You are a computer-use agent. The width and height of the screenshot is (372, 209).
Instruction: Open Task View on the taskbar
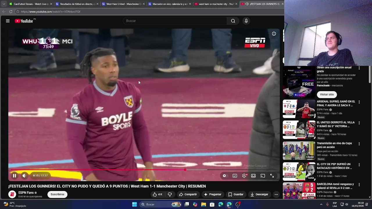187,204
